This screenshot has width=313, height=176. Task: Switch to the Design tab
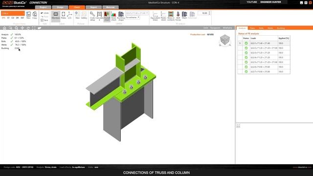pyautogui.click(x=60, y=7)
